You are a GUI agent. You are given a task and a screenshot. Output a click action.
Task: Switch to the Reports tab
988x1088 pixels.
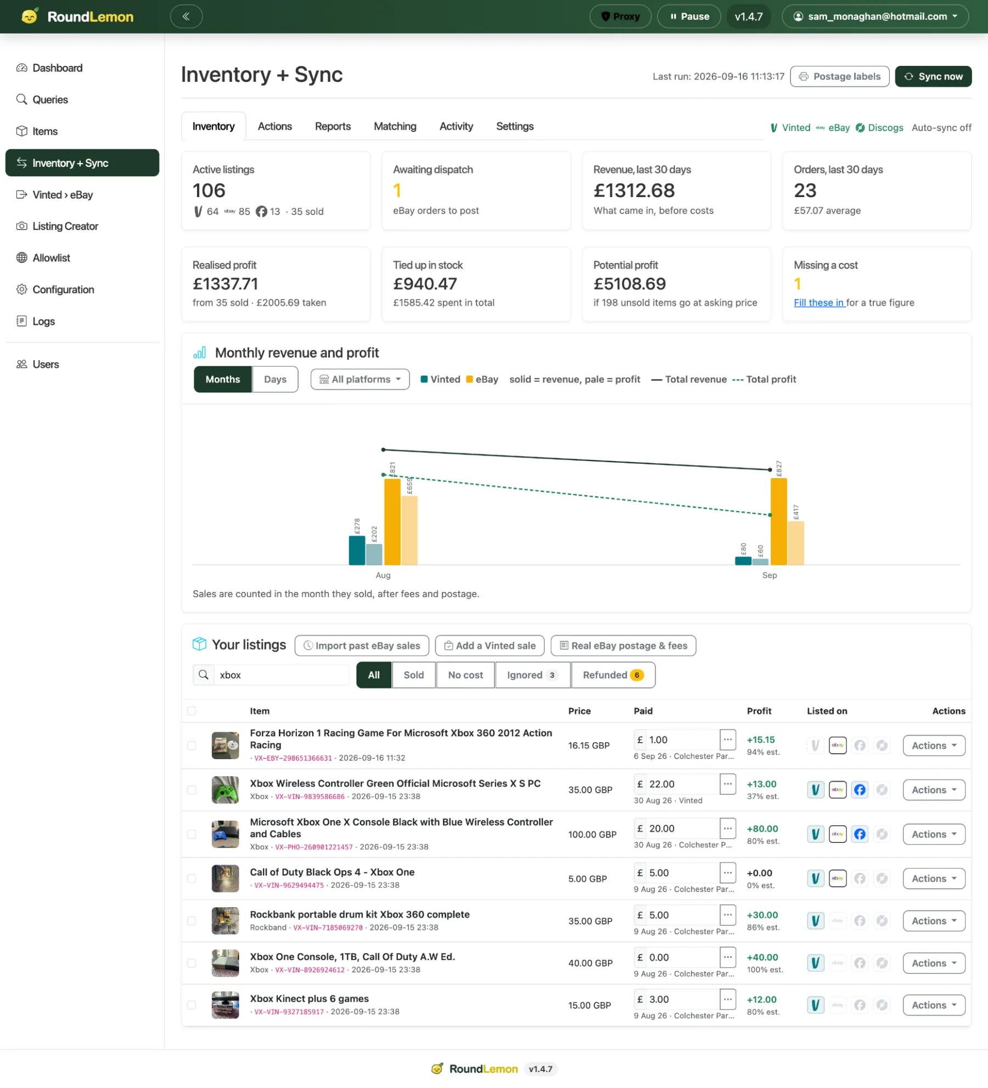point(333,126)
